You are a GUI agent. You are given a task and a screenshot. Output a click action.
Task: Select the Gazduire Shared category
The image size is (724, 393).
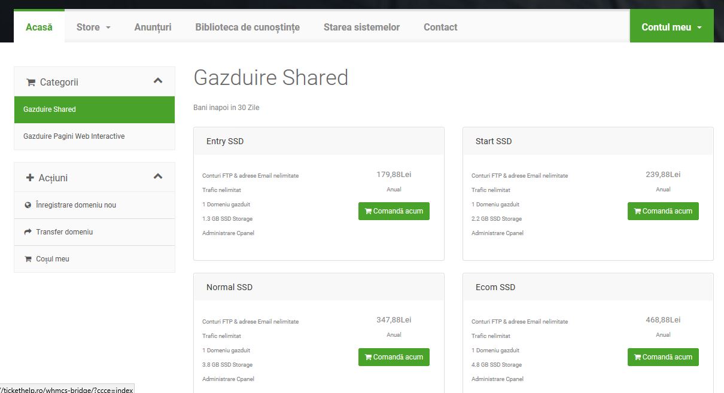[95, 109]
